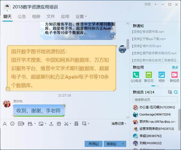The image size is (181, 150).
Task: Click the 关闭(C) button
Action: [x=93, y=144]
